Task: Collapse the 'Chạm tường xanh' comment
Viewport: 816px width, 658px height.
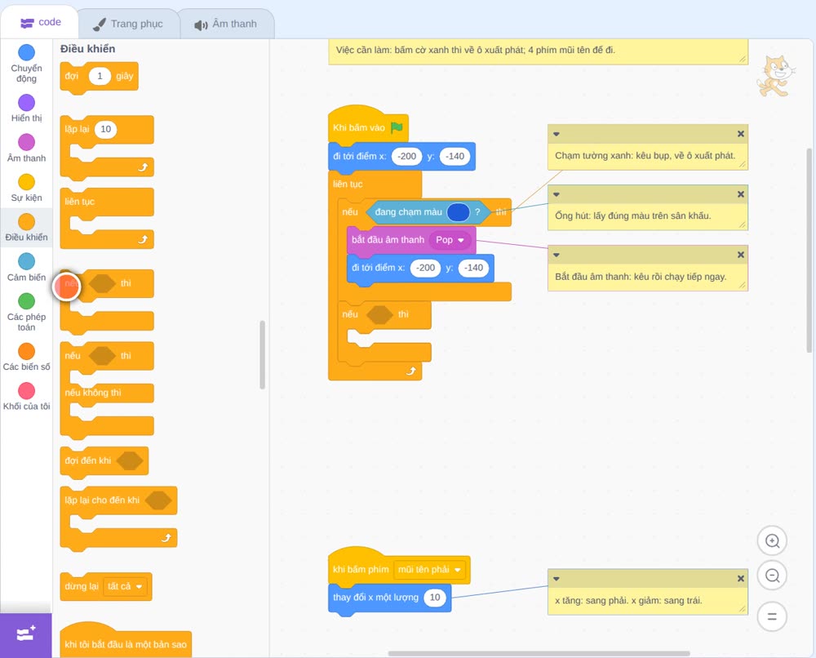Action: pos(557,134)
